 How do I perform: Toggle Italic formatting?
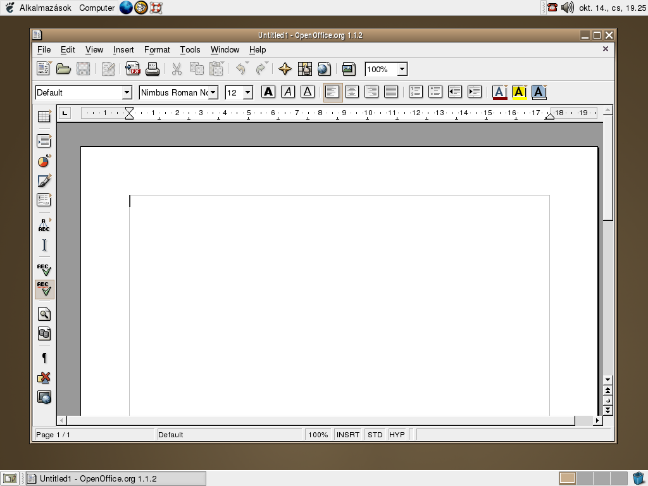[288, 92]
